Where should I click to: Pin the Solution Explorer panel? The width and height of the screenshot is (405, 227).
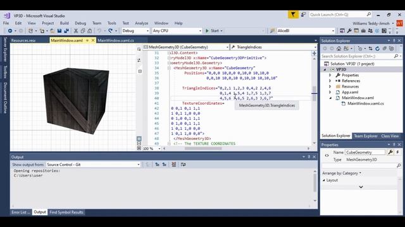(x=394, y=40)
